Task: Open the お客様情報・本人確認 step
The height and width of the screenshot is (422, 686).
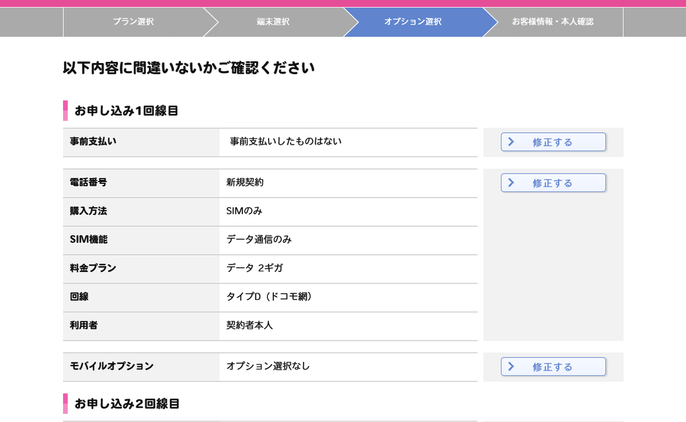Action: (553, 22)
